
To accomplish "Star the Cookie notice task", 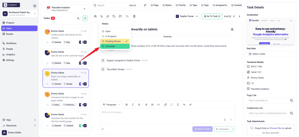I will [x=48, y=42].
